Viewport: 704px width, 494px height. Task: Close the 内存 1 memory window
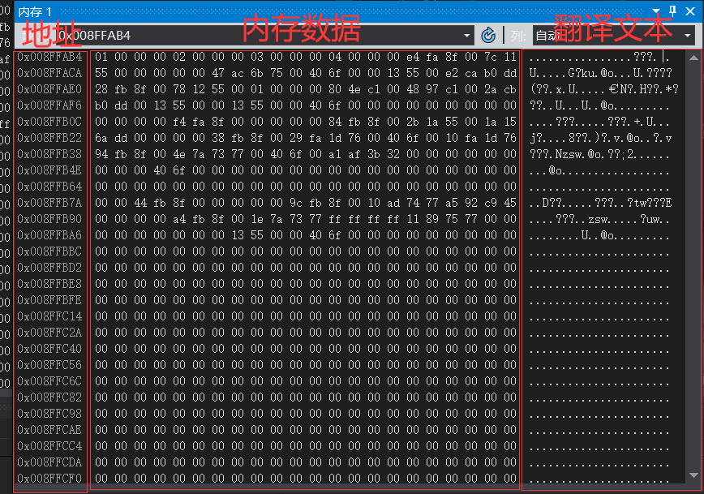click(690, 11)
